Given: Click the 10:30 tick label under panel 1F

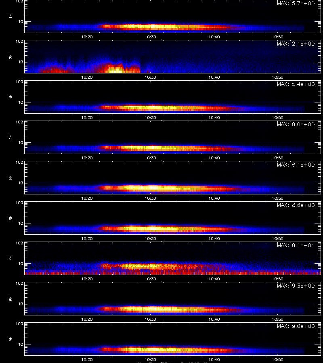Looking at the screenshot, I should pyautogui.click(x=150, y=37).
